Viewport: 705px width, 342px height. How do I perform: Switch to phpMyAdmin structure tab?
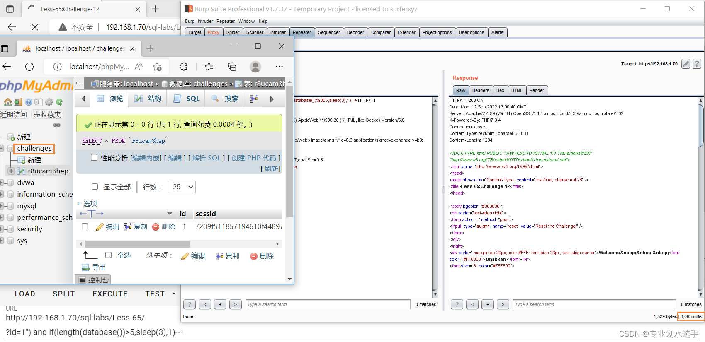[148, 99]
